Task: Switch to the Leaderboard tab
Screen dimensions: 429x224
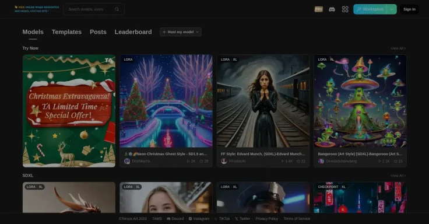Action: tap(133, 32)
